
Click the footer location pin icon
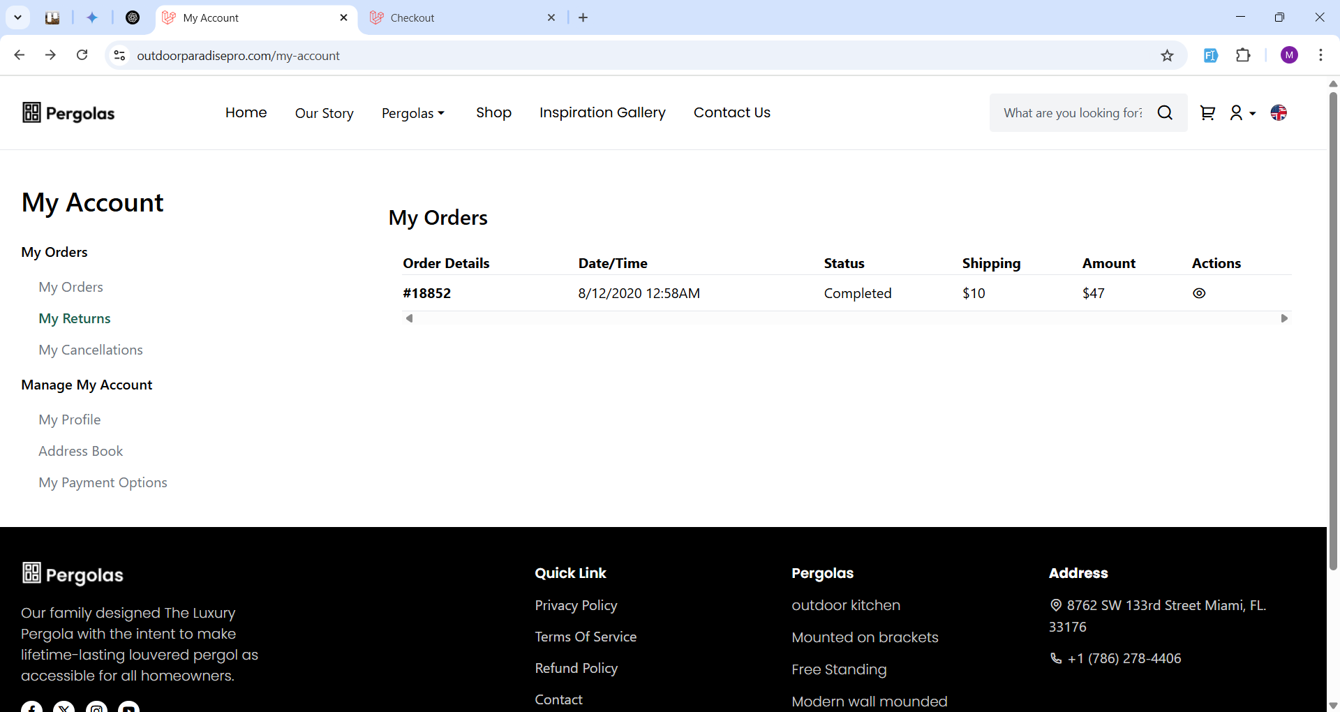tap(1056, 605)
